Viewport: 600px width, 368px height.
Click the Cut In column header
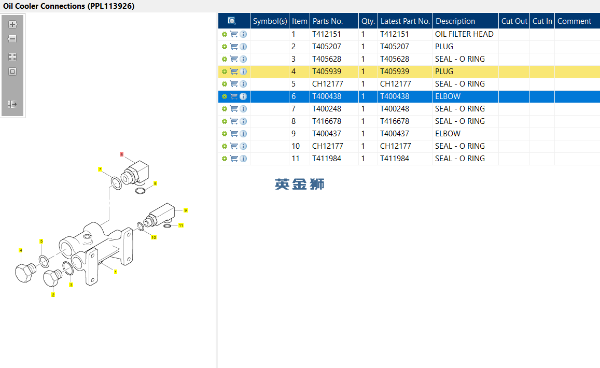[542, 21]
